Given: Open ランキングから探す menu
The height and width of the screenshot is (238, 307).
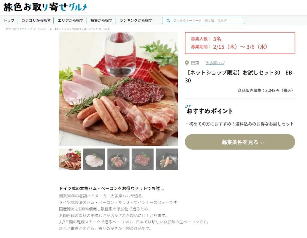Looking at the screenshot, I should coord(136,20).
